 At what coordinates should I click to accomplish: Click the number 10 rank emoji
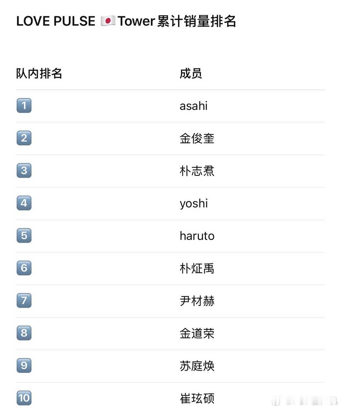click(24, 398)
